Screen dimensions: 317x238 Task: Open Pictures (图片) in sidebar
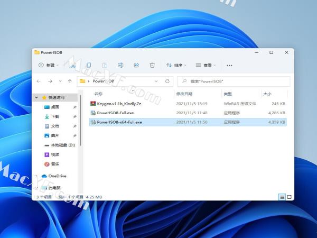55,135
